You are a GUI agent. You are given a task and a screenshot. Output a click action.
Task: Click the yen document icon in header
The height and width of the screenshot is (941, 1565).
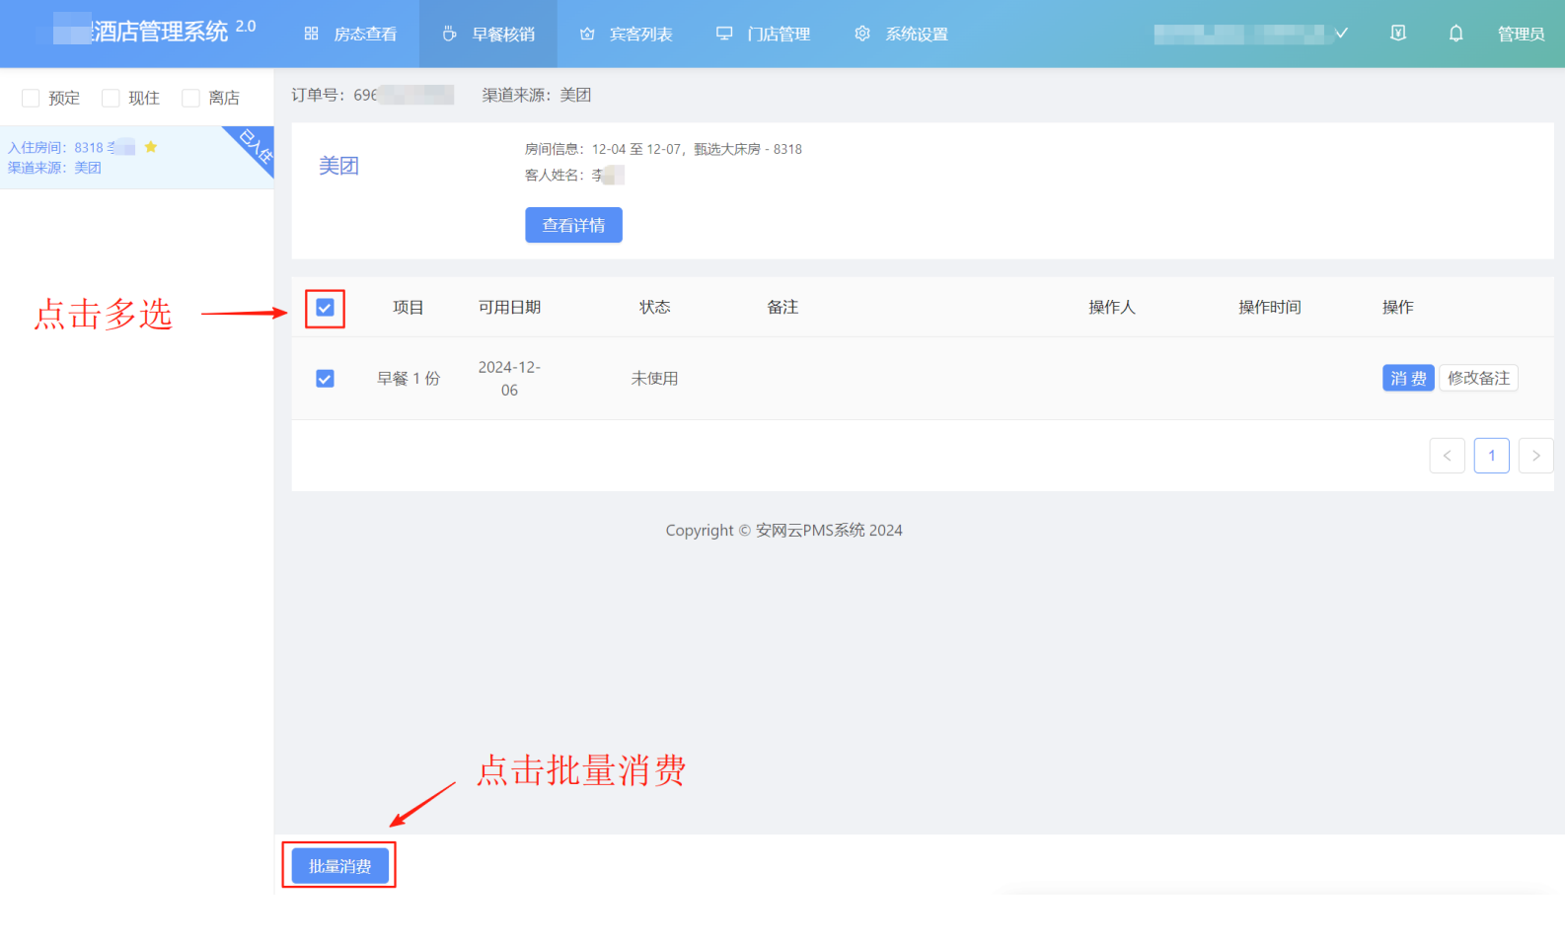coord(1398,34)
